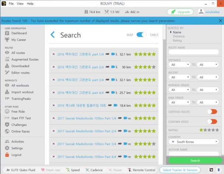The width and height of the screenshot is (224, 174).
Task: Open the Distance maximum dropdown
Action: coord(208,65)
